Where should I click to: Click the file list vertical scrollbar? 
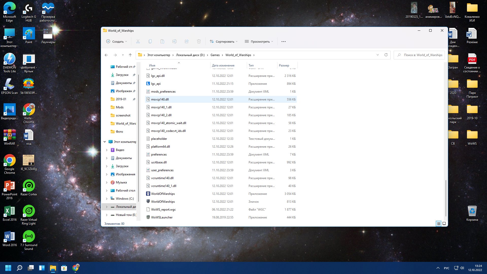[x=446, y=198]
